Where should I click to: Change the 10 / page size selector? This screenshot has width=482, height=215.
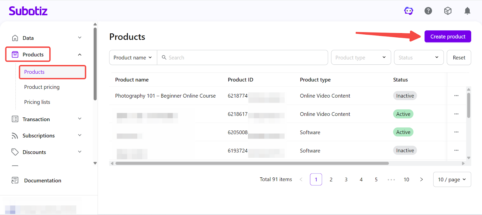tap(452, 179)
